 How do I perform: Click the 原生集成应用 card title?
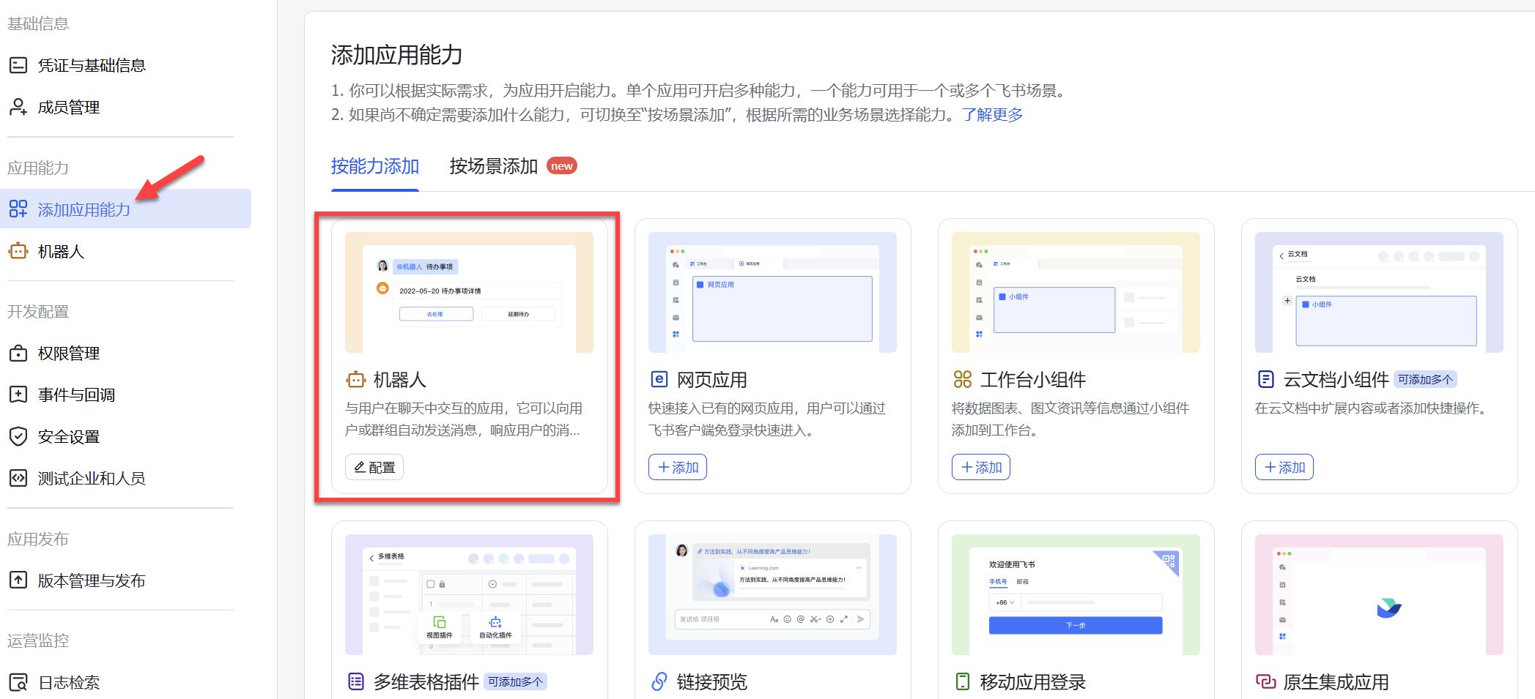[x=1336, y=681]
